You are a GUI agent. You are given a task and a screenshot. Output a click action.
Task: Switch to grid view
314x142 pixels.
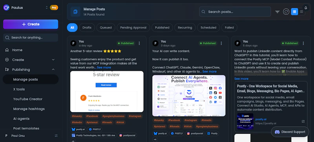coord(294,12)
